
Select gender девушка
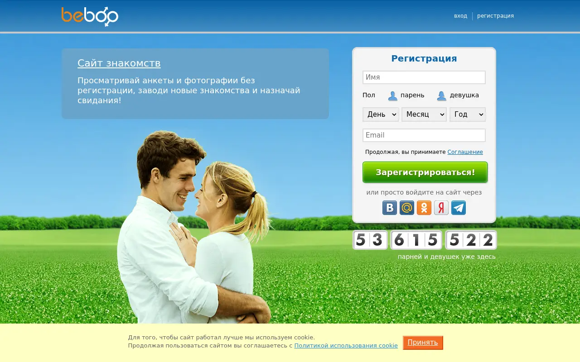pyautogui.click(x=458, y=95)
